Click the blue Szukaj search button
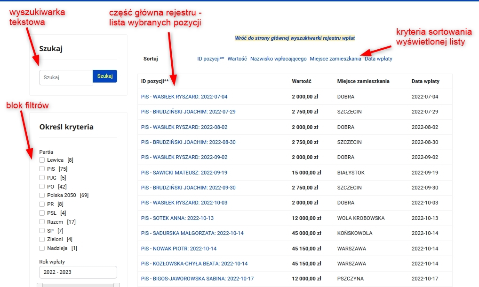 tap(105, 76)
